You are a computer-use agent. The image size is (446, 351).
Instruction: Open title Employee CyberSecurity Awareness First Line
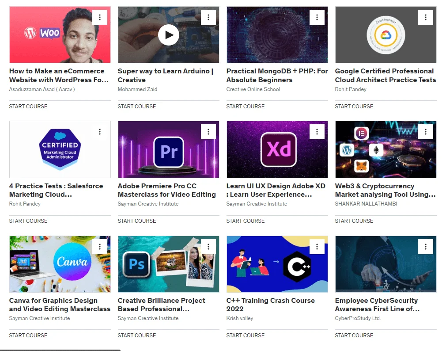pos(377,305)
